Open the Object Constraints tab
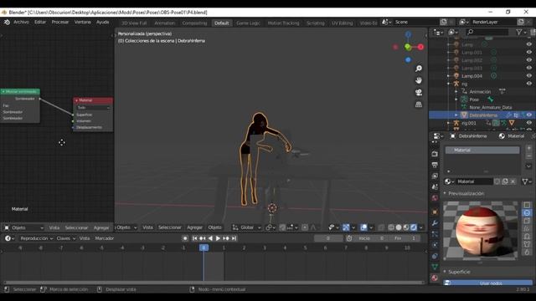This screenshot has width=536, height=301. (x=435, y=256)
